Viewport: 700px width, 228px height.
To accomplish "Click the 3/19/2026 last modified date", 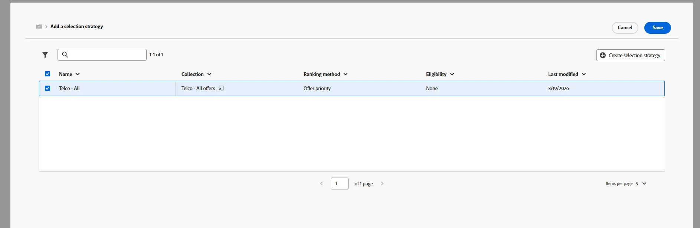I will [559, 88].
